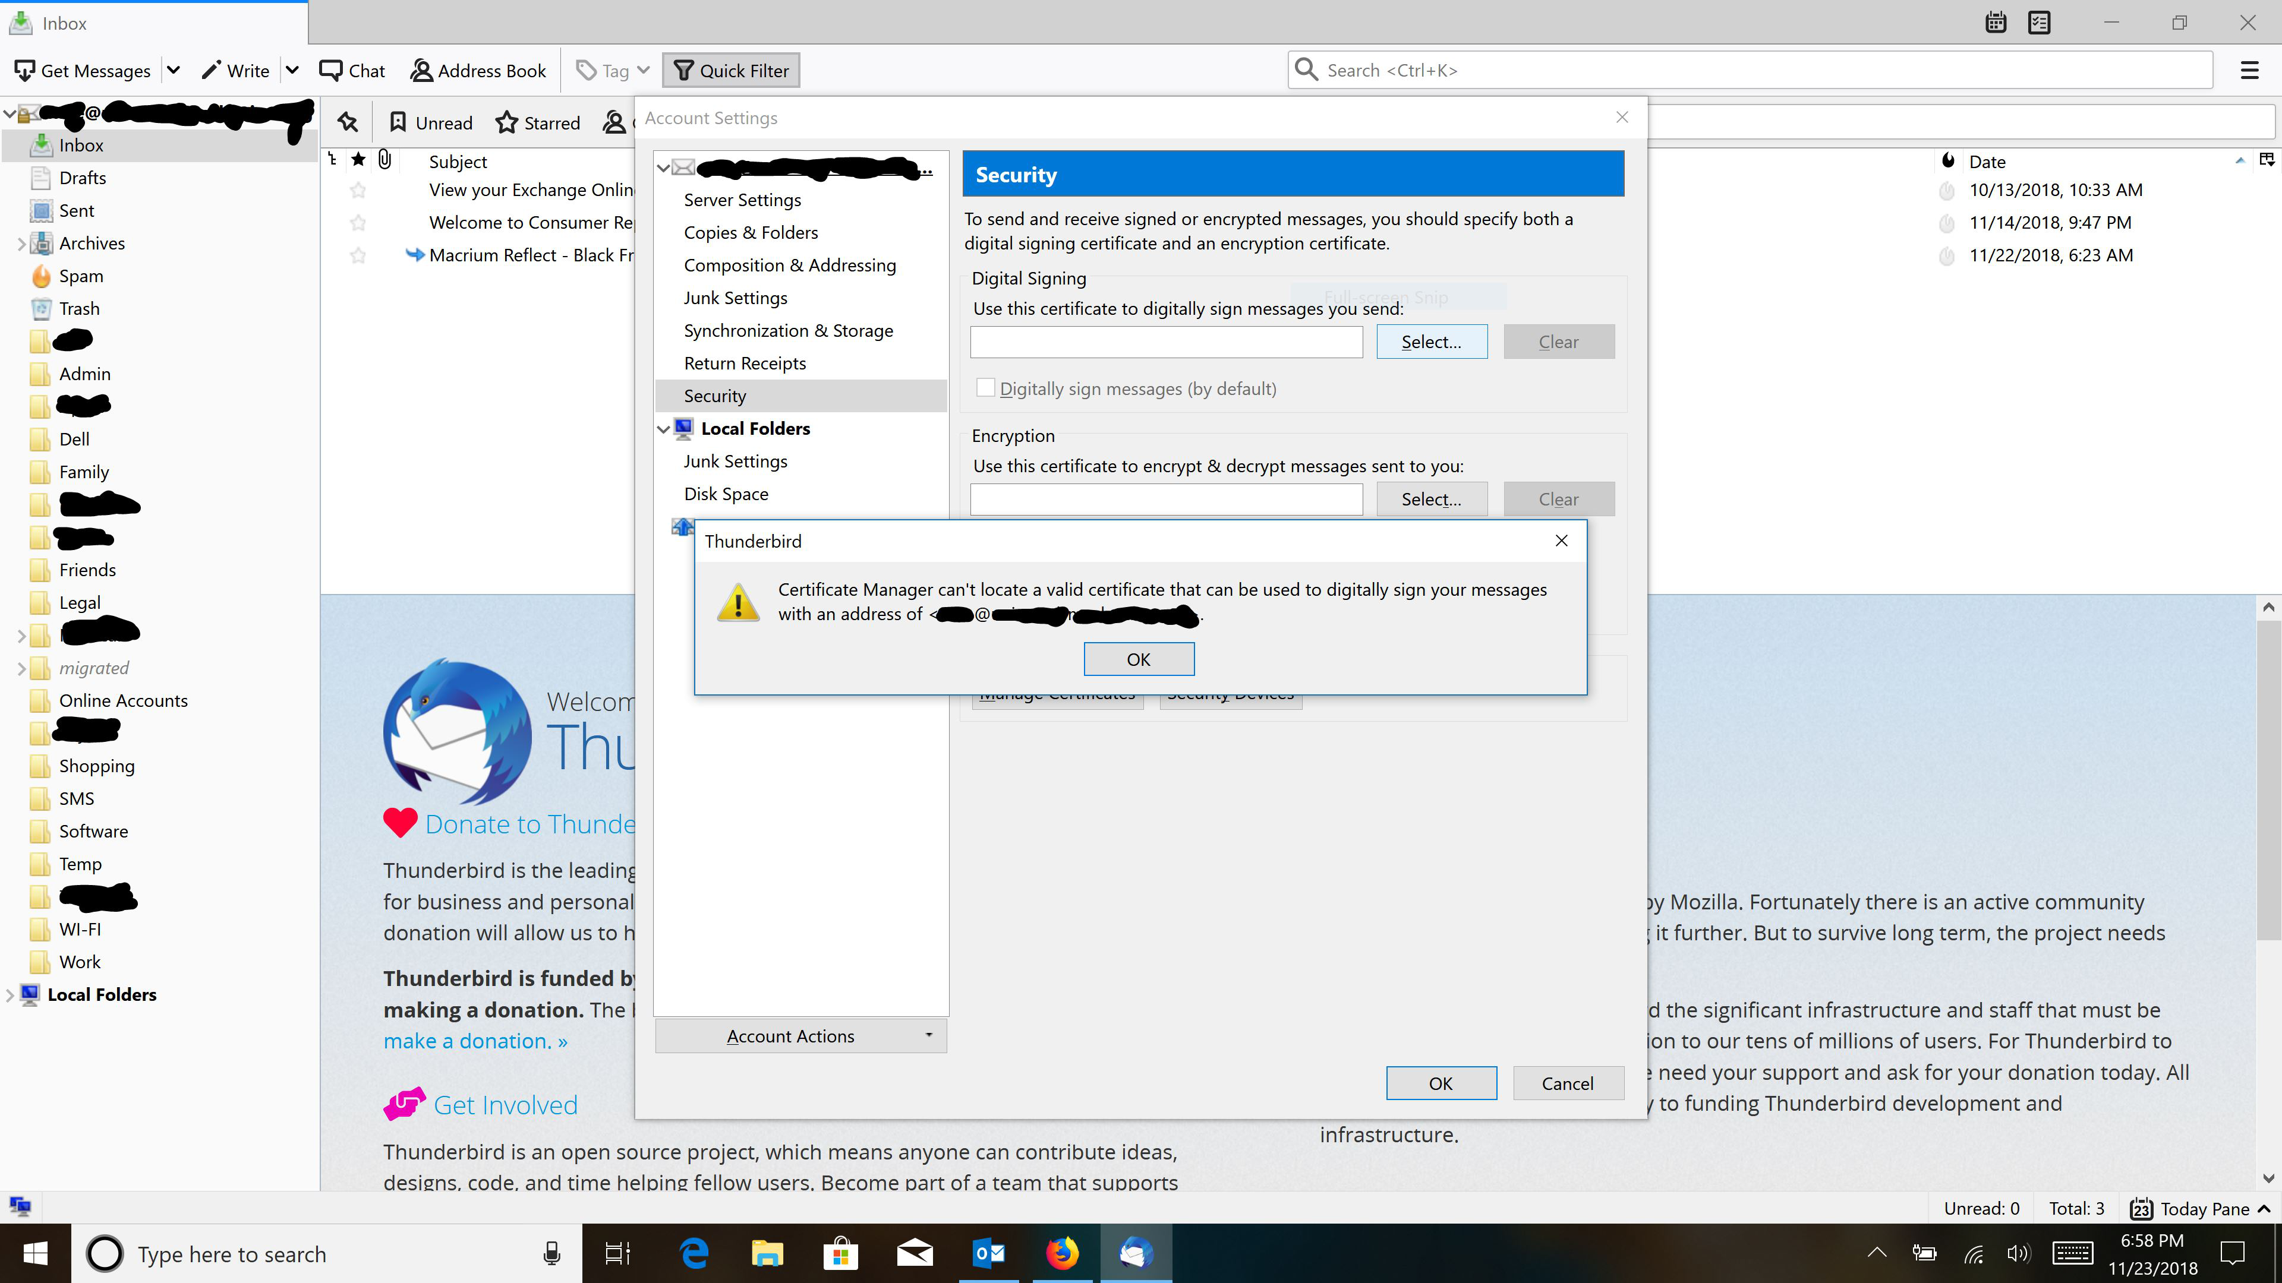Close the Thunderbird warning dialog with X

coord(1561,540)
